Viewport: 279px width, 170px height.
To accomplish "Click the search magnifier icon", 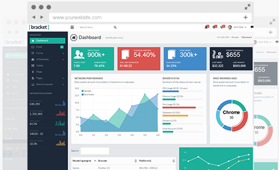I will tap(115, 27).
